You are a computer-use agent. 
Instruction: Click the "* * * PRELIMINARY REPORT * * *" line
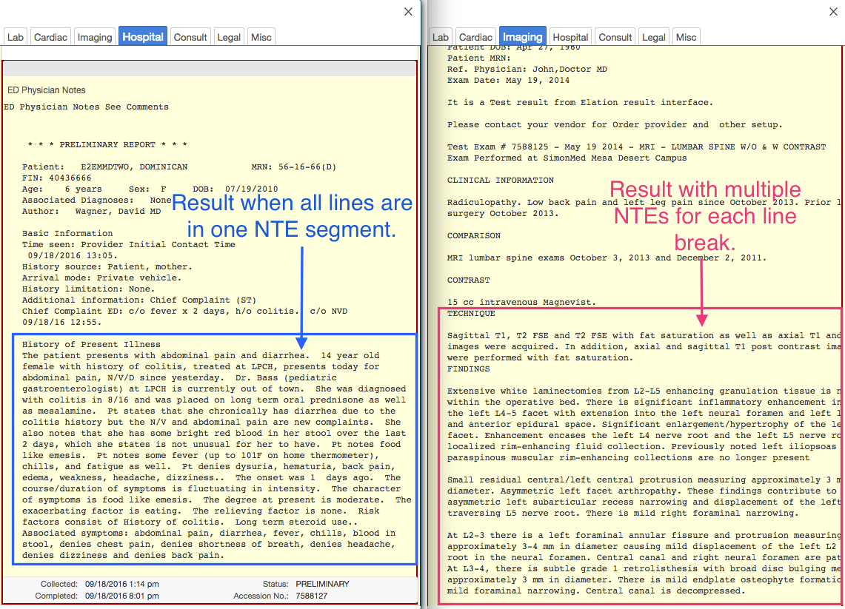108,145
